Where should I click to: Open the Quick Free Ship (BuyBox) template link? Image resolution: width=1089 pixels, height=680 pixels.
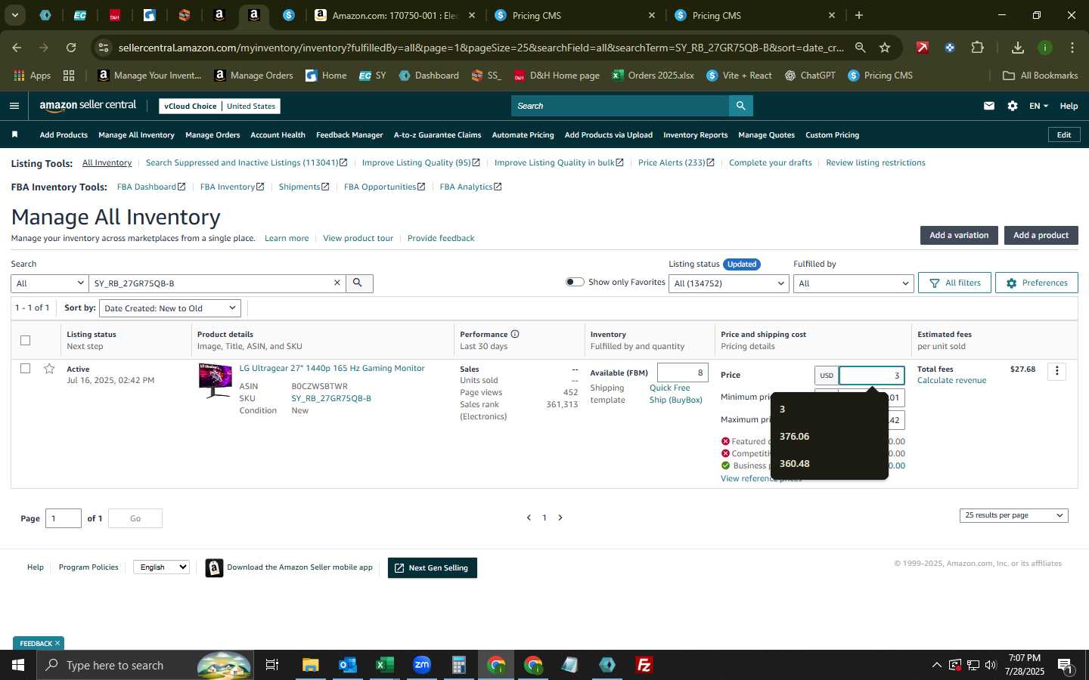675,394
